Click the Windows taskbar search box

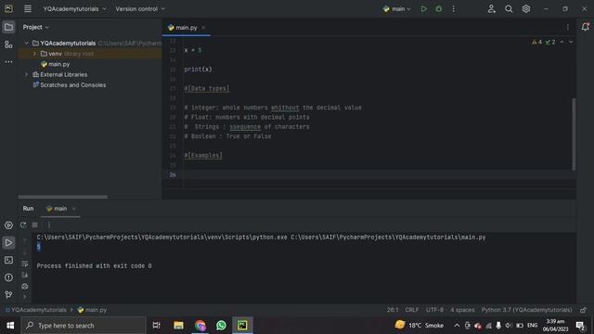[x=84, y=326]
